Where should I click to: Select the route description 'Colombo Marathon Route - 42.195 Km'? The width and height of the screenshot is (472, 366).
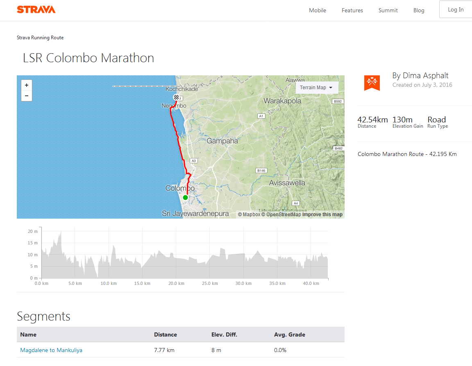[407, 154]
